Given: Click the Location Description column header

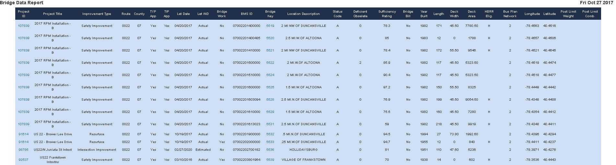Looking at the screenshot, I should pyautogui.click(x=303, y=14).
